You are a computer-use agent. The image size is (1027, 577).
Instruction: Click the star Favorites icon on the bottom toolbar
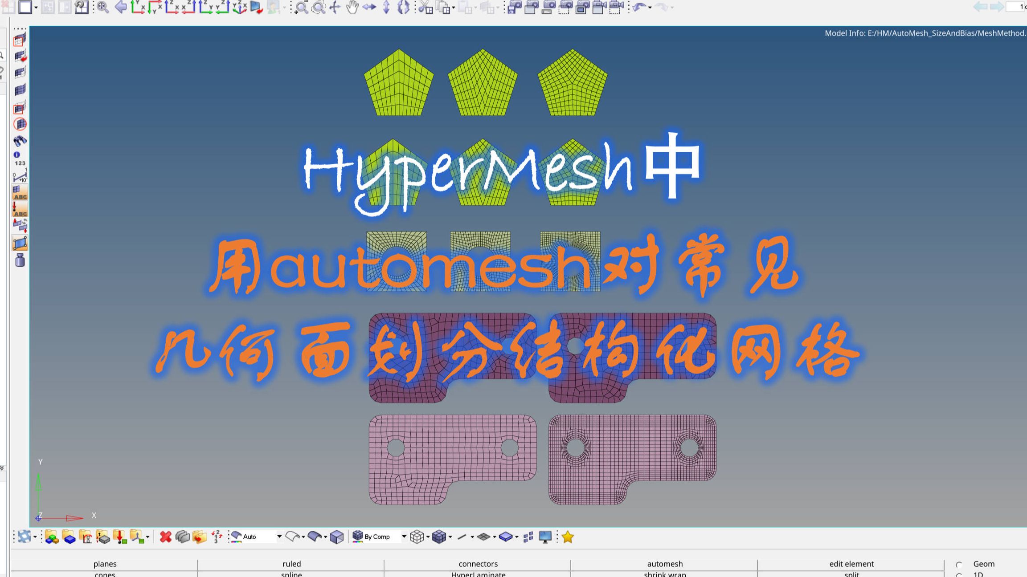[569, 536]
